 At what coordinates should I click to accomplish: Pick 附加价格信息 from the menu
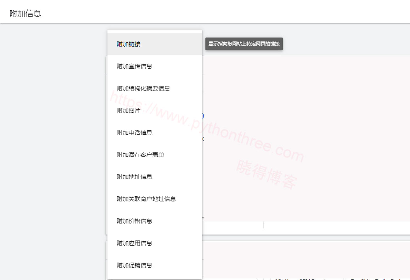(x=154, y=221)
